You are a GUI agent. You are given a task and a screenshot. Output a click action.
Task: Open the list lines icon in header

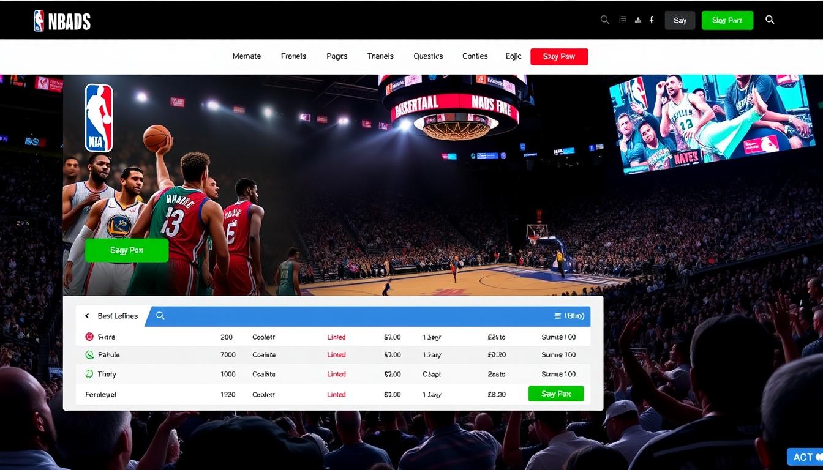coord(623,20)
